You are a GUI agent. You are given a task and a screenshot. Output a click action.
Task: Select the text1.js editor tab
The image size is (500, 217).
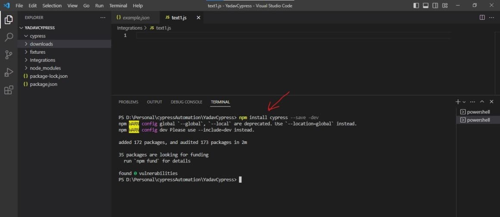(x=181, y=18)
